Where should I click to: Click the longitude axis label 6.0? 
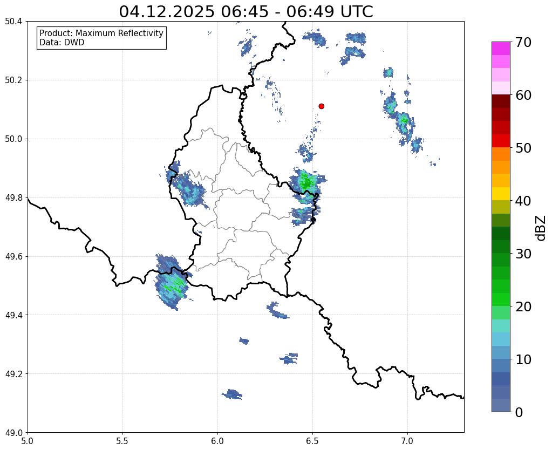tap(217, 441)
